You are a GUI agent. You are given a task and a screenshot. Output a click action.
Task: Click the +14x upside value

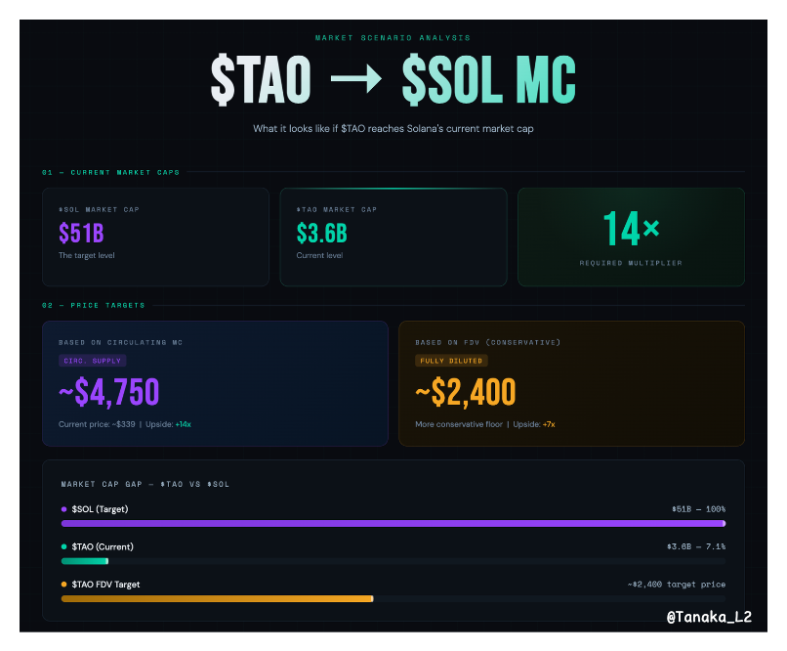pos(184,424)
